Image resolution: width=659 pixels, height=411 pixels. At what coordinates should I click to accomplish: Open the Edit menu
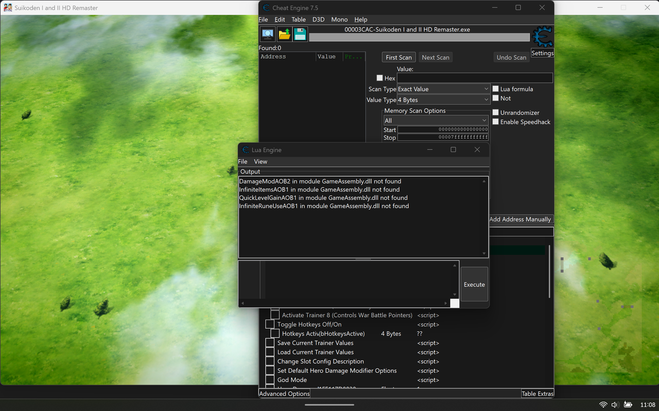point(280,20)
